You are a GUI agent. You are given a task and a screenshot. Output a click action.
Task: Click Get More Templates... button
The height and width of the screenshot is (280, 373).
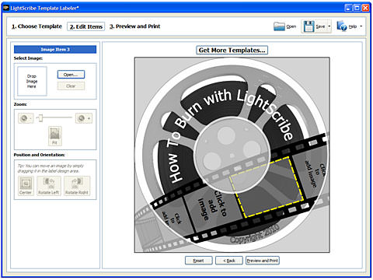tap(232, 50)
